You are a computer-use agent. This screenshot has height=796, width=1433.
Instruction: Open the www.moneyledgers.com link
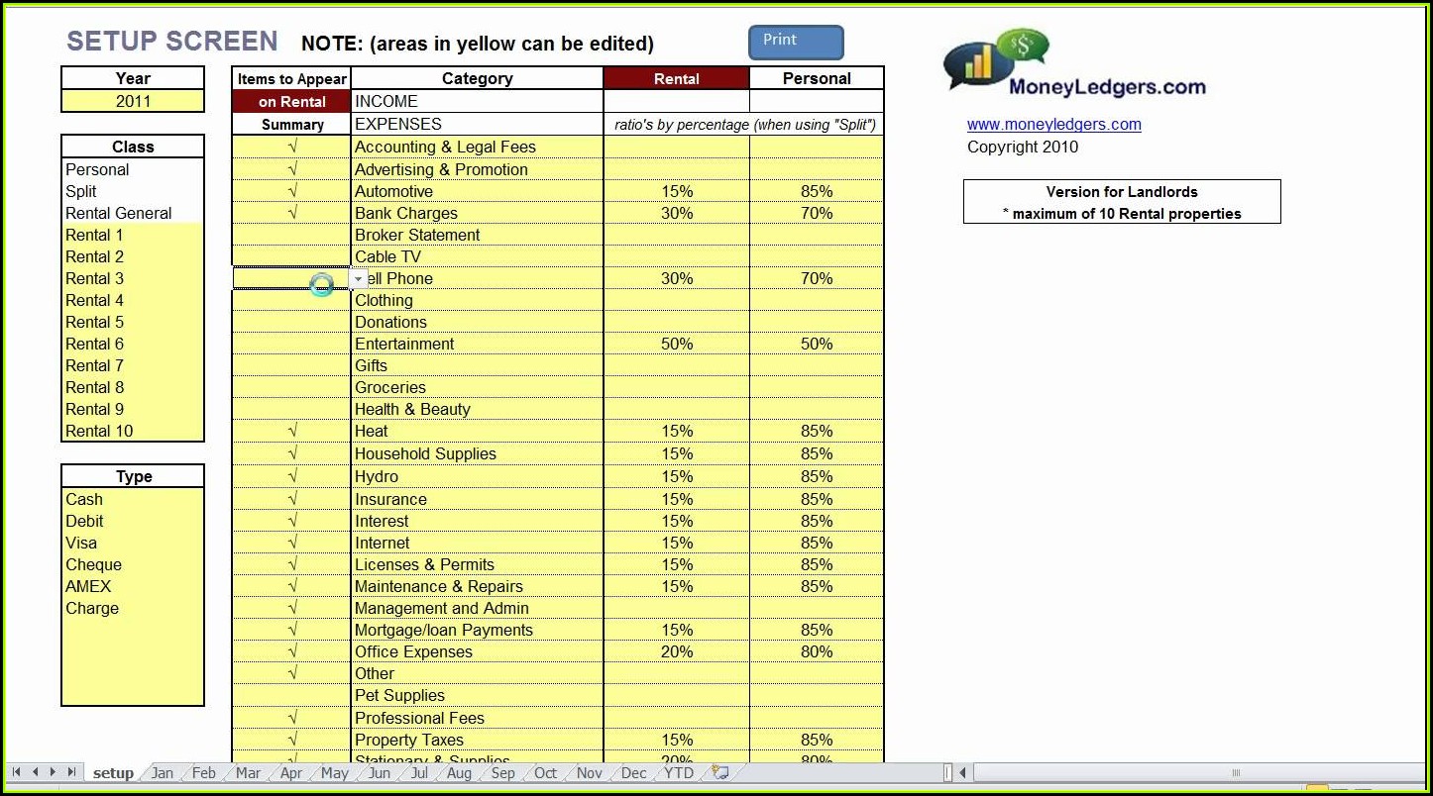[x=1053, y=125]
